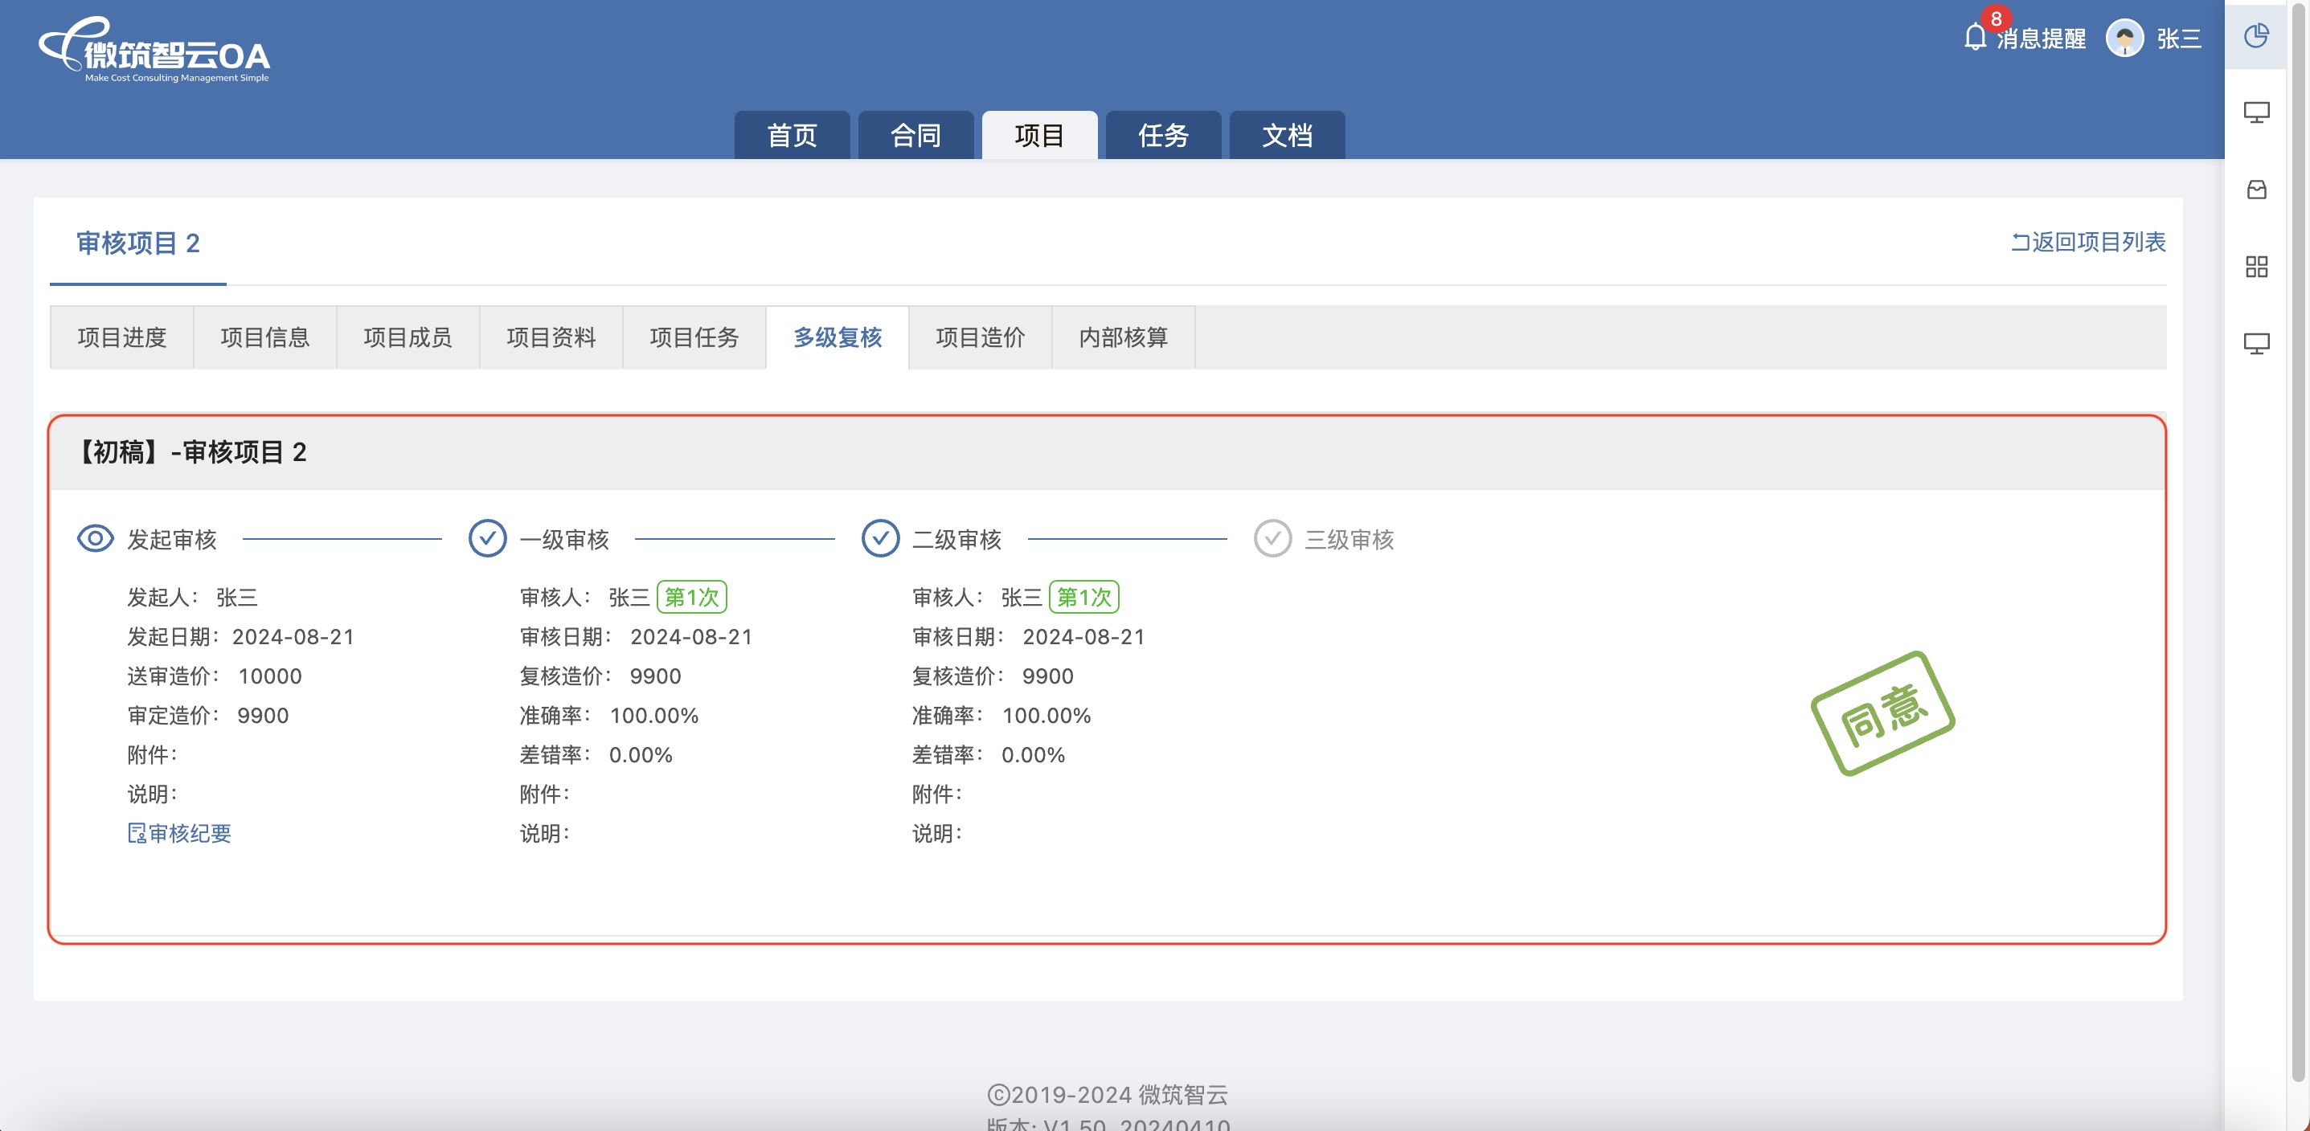
Task: Open the 内部核算 sub-tab
Action: [1123, 338]
